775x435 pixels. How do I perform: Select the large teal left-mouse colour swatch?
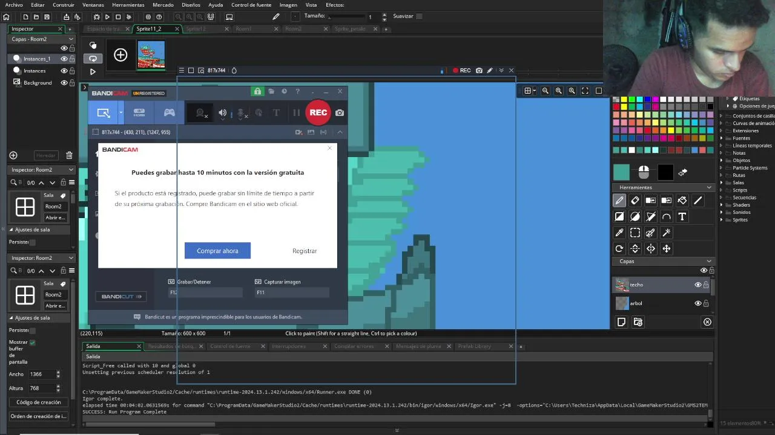(x=621, y=172)
